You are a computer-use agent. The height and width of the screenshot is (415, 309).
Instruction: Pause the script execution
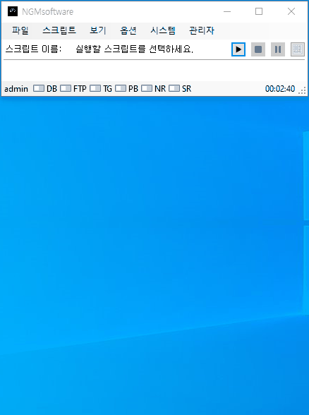278,49
